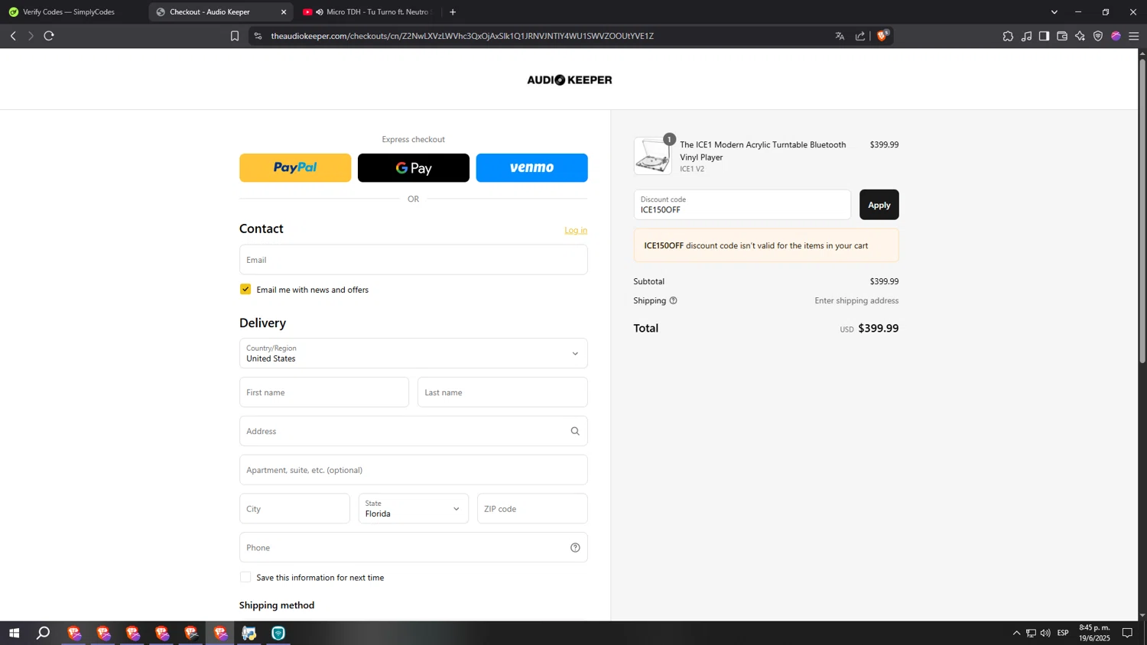Open the ESP language indicator in tray
This screenshot has height=645, width=1147.
[x=1063, y=633]
